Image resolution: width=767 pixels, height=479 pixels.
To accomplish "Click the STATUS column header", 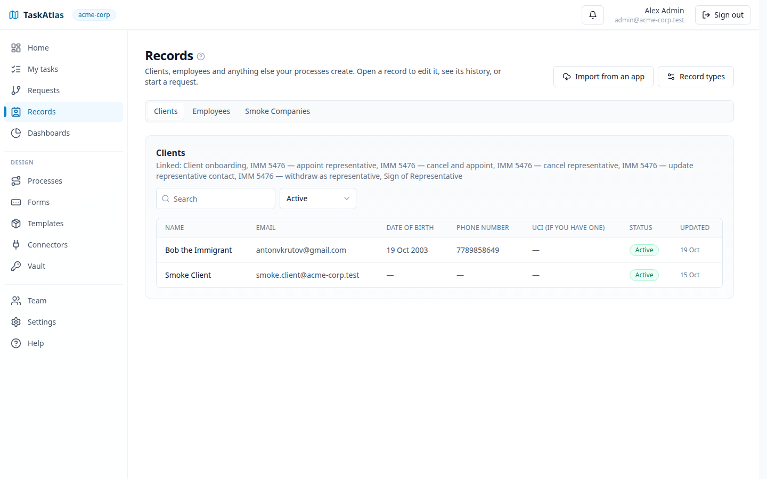I will tap(641, 228).
